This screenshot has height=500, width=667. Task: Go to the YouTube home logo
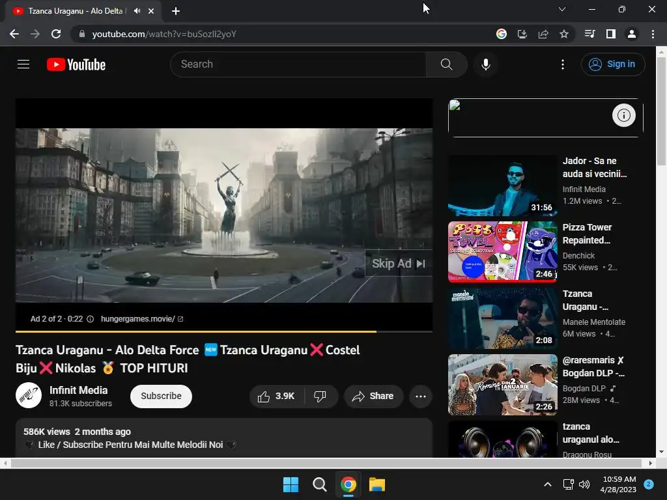[x=76, y=64]
